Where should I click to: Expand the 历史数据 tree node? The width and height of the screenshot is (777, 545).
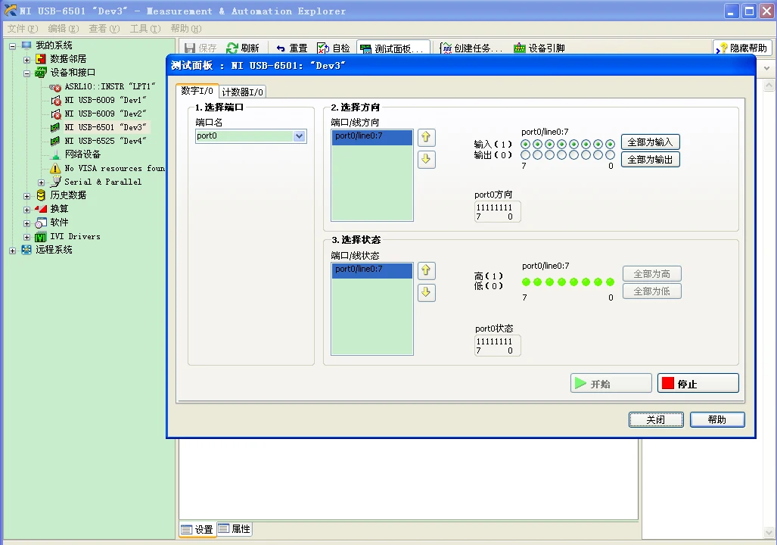pos(27,195)
